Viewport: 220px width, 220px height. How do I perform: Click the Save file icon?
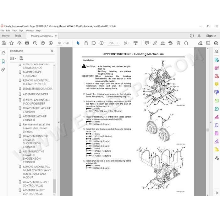point(4,43)
